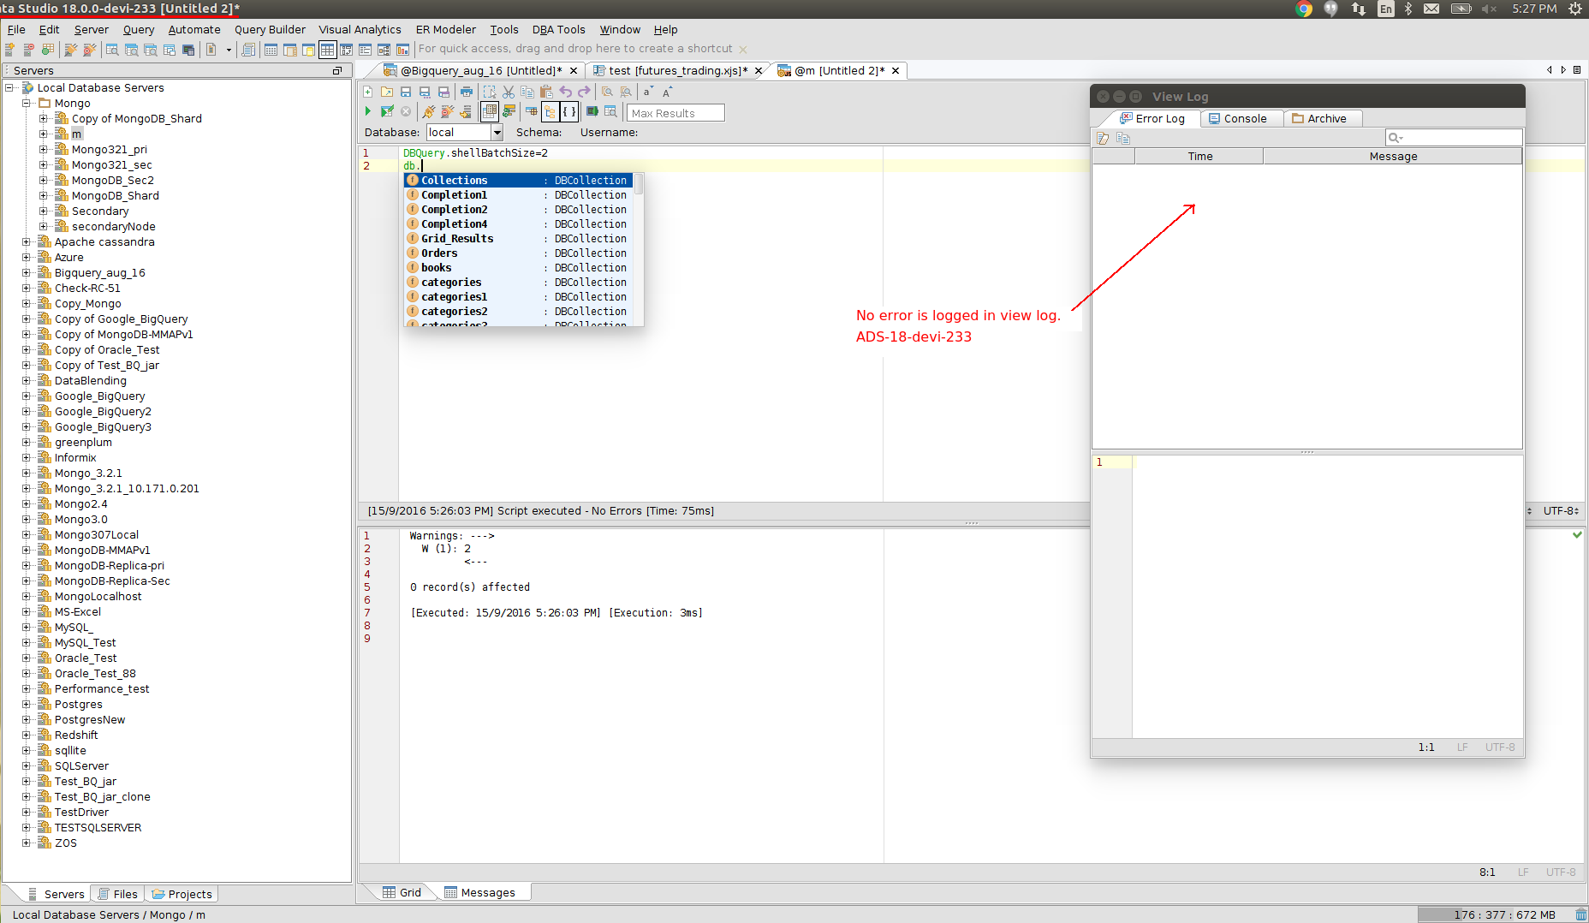Click the Cancel execution gray X icon
The height and width of the screenshot is (923, 1589).
[406, 111]
